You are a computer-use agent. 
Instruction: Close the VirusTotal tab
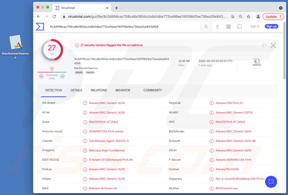tap(107, 8)
